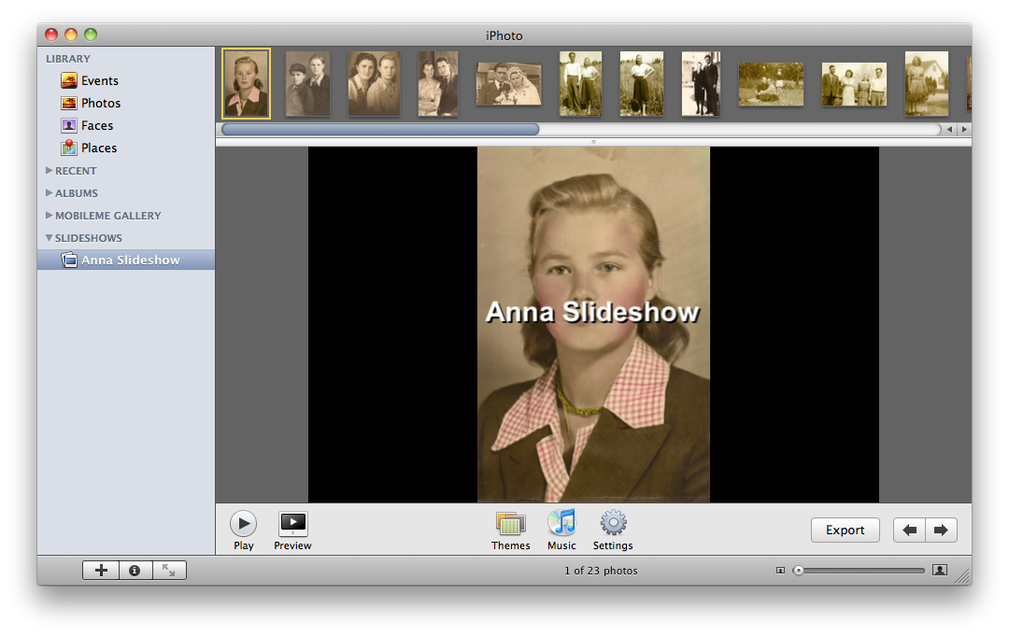1009x637 pixels.
Task: Expand the MobileMe Gallery section
Action: click(x=50, y=216)
